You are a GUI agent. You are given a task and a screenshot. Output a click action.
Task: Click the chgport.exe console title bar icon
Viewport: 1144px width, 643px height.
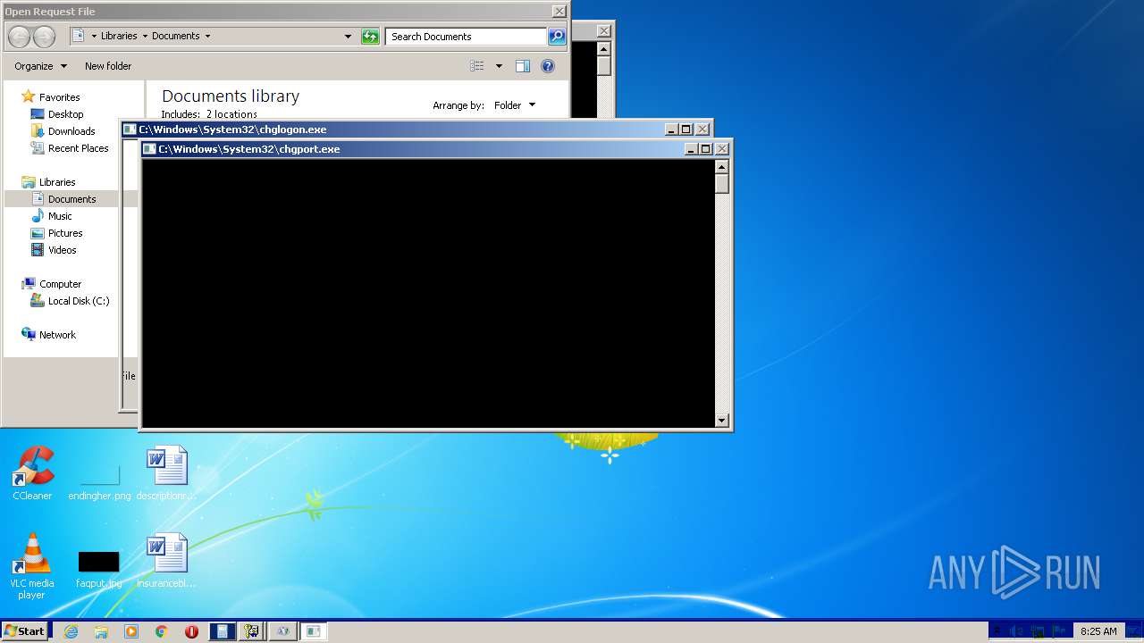tap(149, 149)
